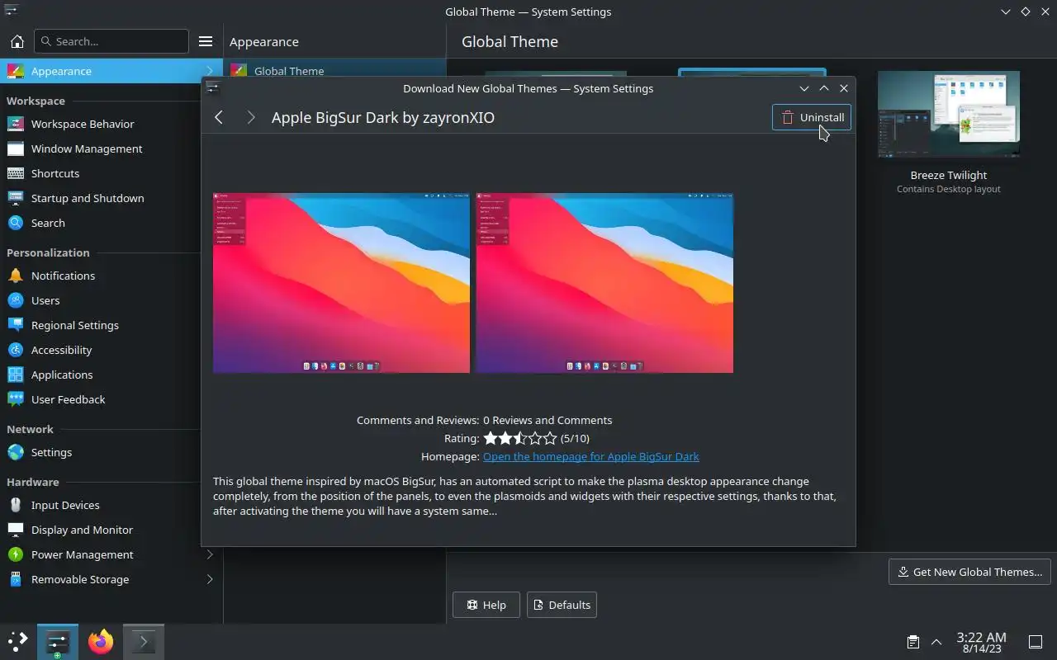The image size is (1057, 660).
Task: Uninstall the Apple BigSur Dark theme
Action: pos(812,117)
